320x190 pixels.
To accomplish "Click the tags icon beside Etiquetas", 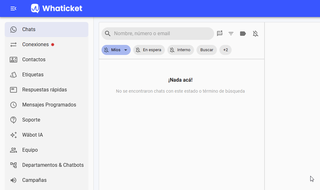I will pos(13,75).
